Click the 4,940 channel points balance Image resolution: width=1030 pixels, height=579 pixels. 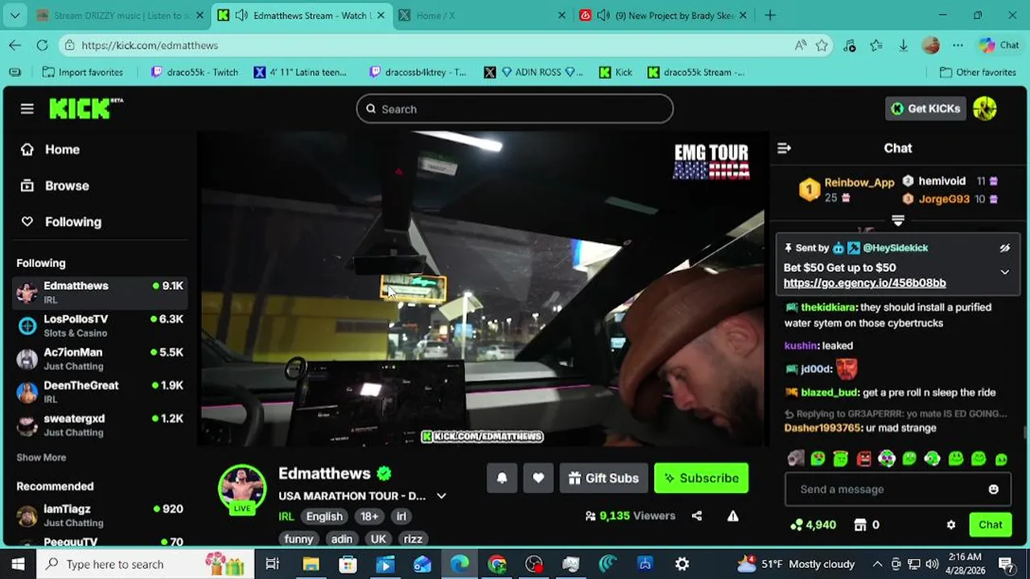pos(813,524)
